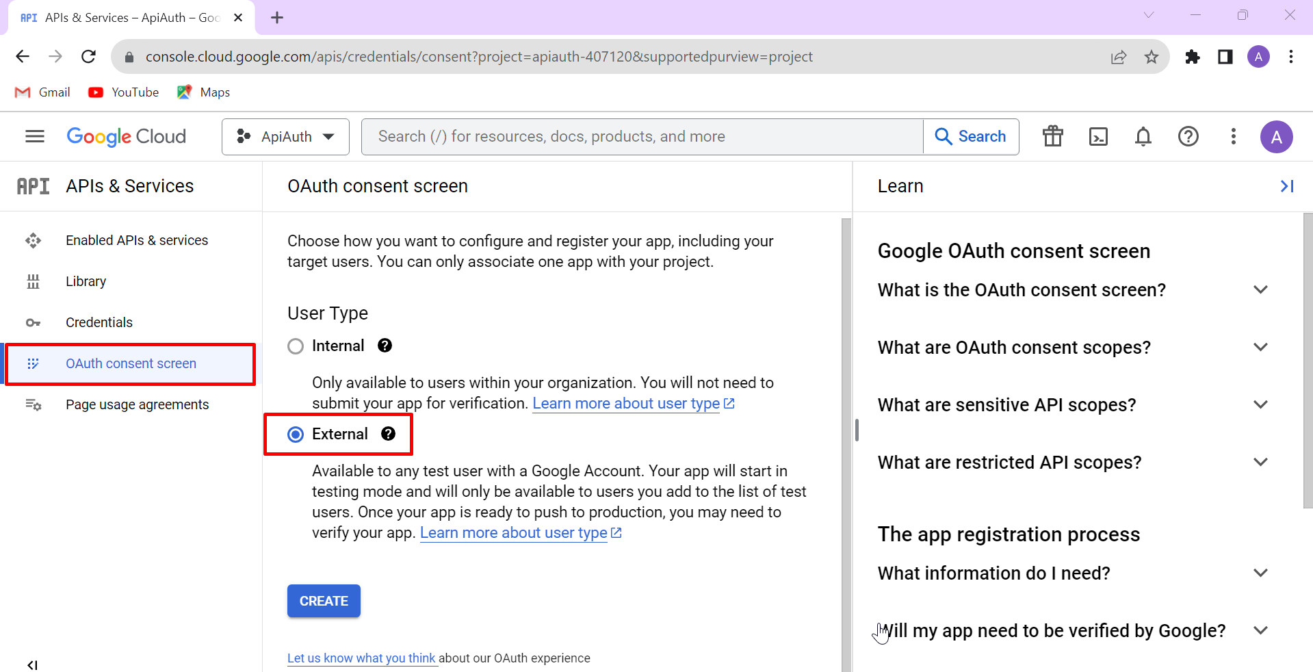The image size is (1313, 672).
Task: Open the navigation hamburger menu
Action: [x=34, y=136]
